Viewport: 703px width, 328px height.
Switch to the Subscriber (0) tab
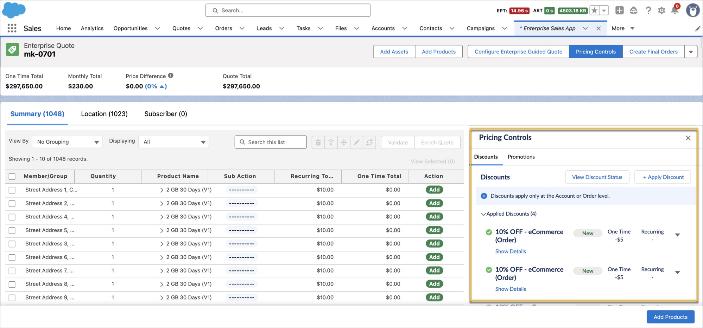click(166, 114)
